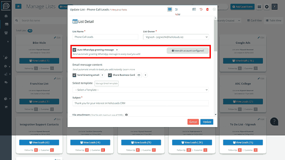The image size is (285, 160).
Task: Click View Leads on To Do List - Vignesh
Action: pyautogui.click(x=243, y=143)
